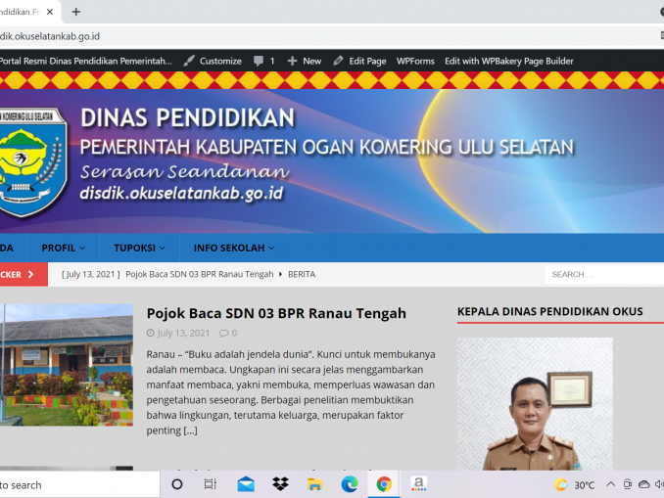Open the comments bubble in admin bar
This screenshot has width=664, height=498.
(264, 61)
